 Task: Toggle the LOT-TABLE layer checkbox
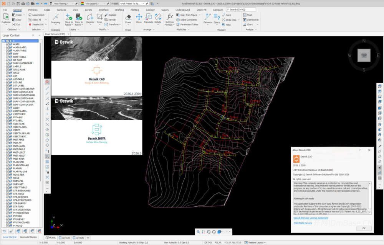point(8,79)
